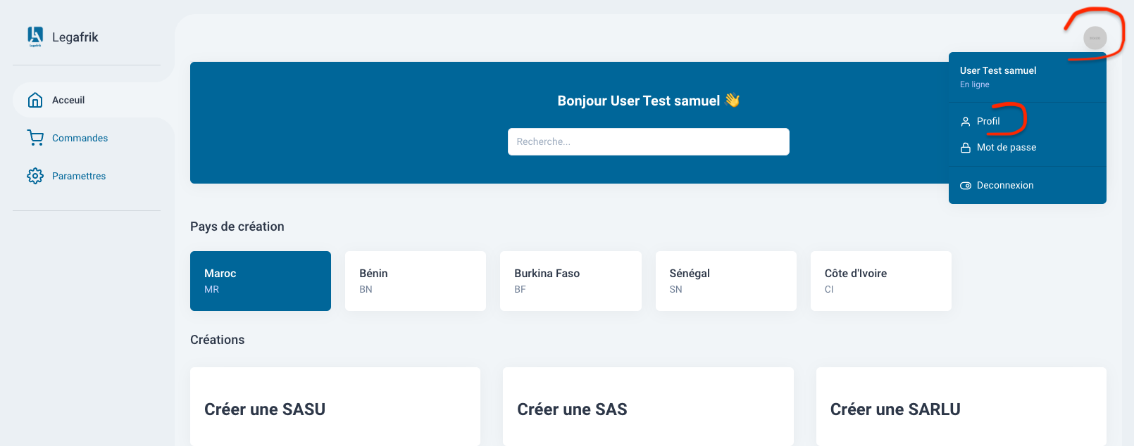This screenshot has width=1134, height=446.
Task: Click the gear icon for Parametres
Action: click(35, 176)
